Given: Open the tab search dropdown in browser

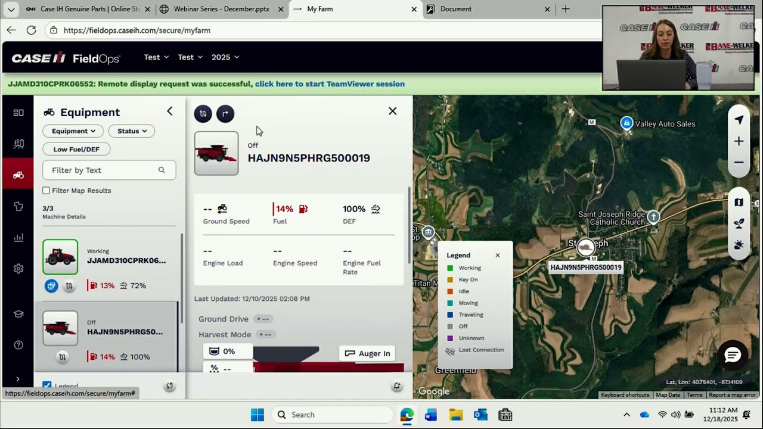Looking at the screenshot, I should 11,9.
